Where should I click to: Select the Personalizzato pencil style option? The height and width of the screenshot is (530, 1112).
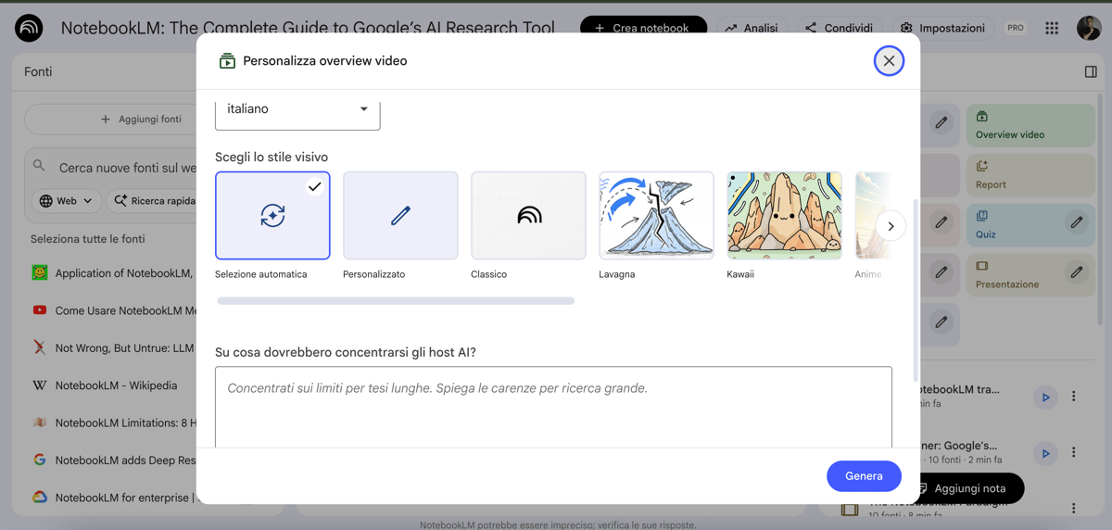[400, 215]
